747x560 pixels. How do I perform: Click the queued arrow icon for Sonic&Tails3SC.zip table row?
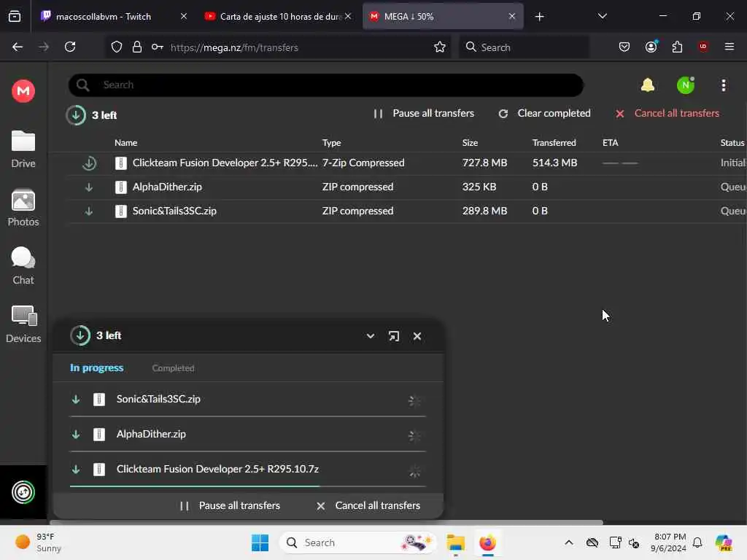click(88, 211)
